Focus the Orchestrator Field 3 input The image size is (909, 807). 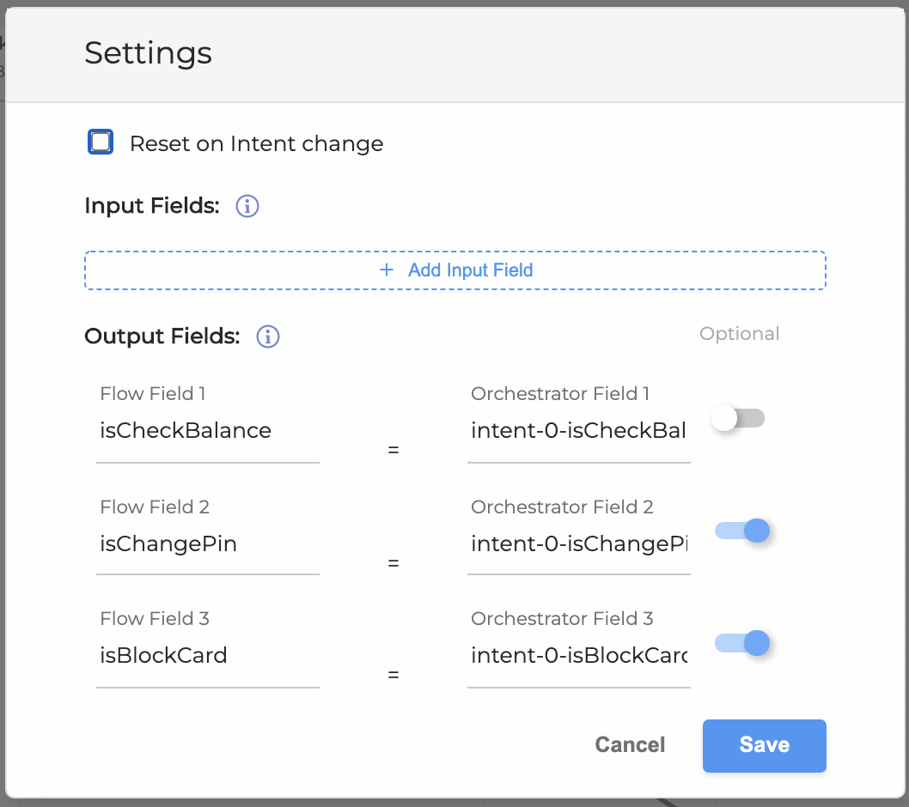[578, 656]
